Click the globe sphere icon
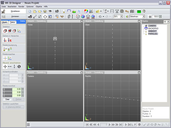Image resolution: width=171 pixels, height=128 pixels. 122,11
